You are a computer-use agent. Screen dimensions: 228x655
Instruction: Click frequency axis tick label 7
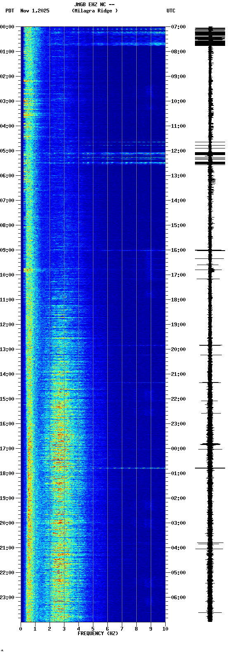tap(122, 629)
